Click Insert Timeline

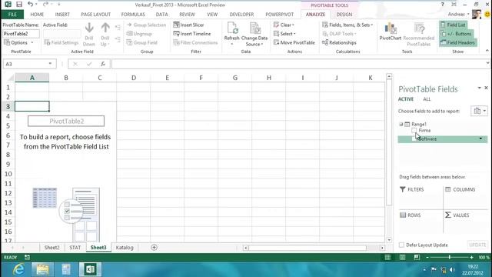(192, 34)
